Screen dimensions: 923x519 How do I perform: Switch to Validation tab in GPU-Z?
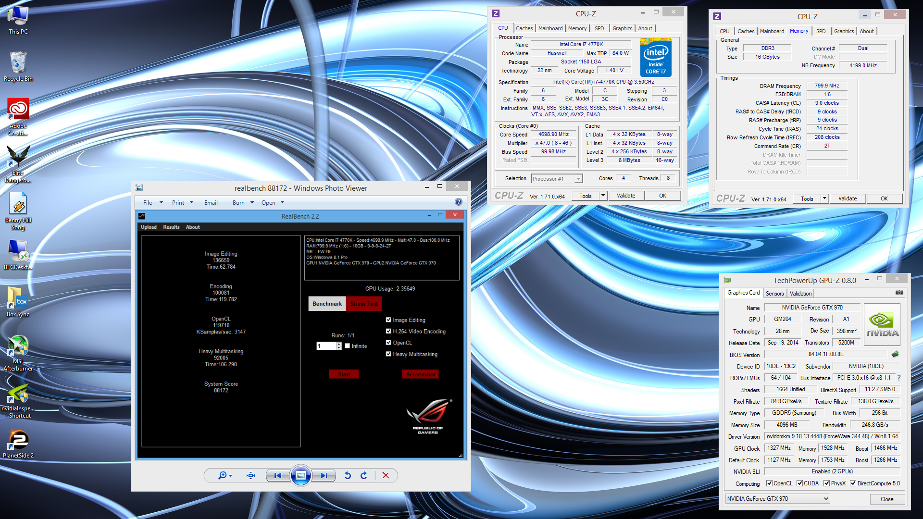pos(800,293)
